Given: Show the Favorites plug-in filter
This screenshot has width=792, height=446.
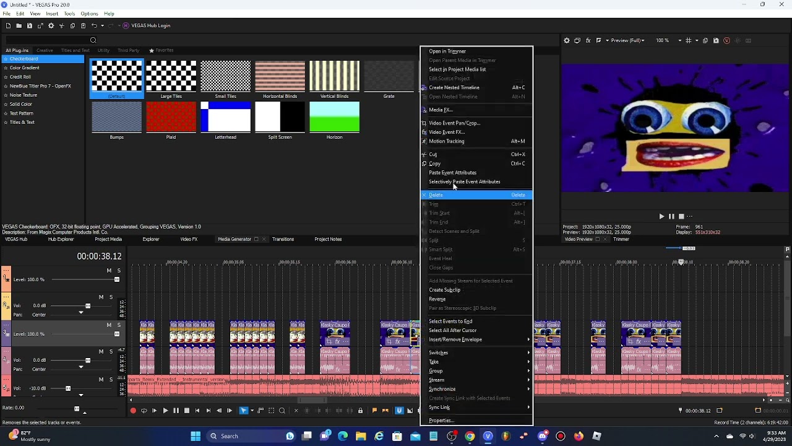Looking at the screenshot, I should click(x=161, y=50).
